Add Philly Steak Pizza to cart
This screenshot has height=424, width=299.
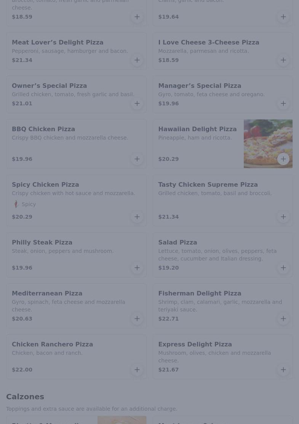(137, 268)
